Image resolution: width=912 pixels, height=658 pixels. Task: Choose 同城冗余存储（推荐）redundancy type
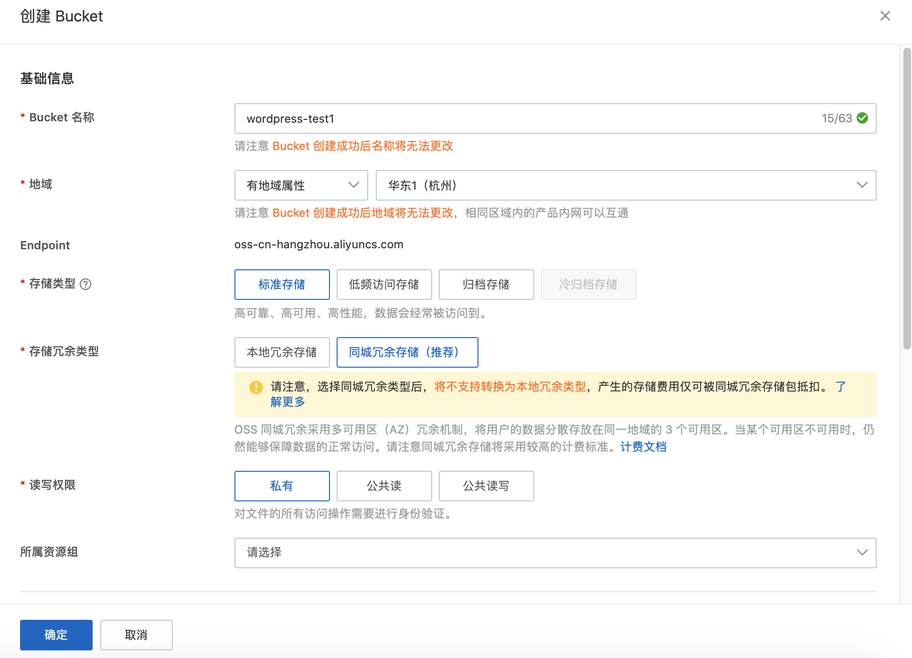pyautogui.click(x=407, y=352)
